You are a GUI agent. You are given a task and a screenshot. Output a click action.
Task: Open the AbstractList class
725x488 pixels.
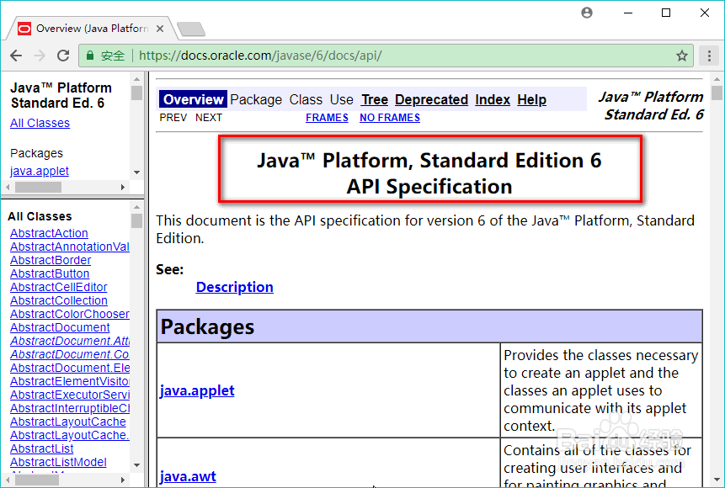(x=41, y=448)
